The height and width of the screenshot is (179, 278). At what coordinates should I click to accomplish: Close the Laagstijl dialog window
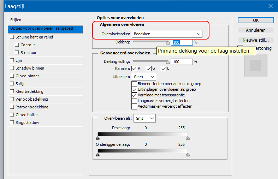point(270,6)
